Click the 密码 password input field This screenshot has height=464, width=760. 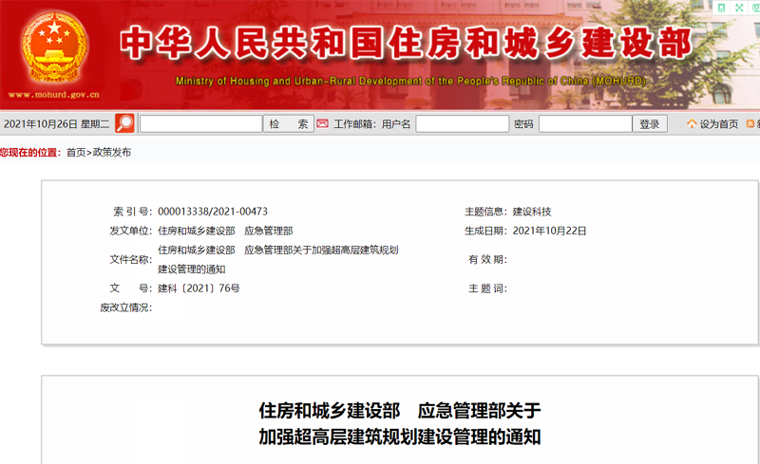584,124
